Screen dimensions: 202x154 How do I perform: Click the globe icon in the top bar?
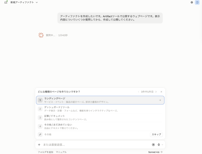192,2
